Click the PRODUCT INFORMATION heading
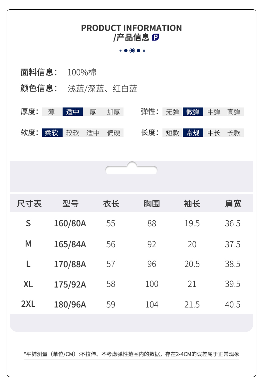Viewport: 263px width, 388px height. tap(131, 28)
